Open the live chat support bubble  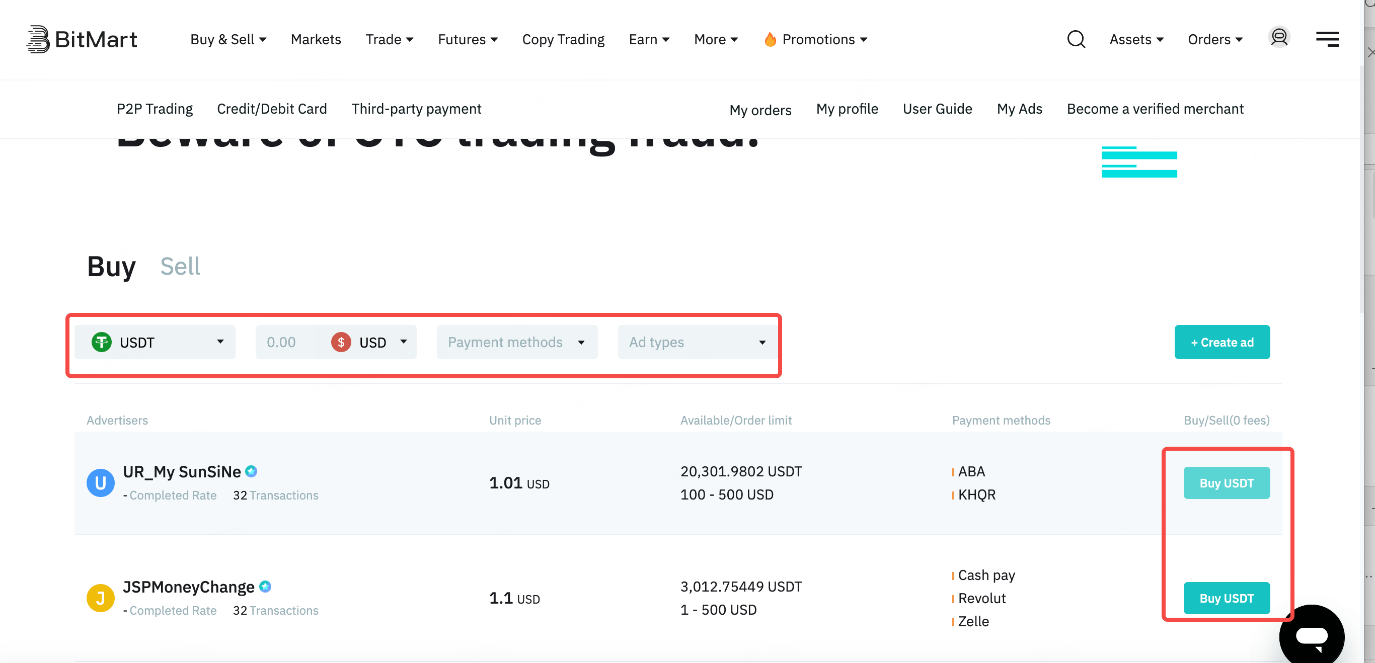tap(1312, 635)
